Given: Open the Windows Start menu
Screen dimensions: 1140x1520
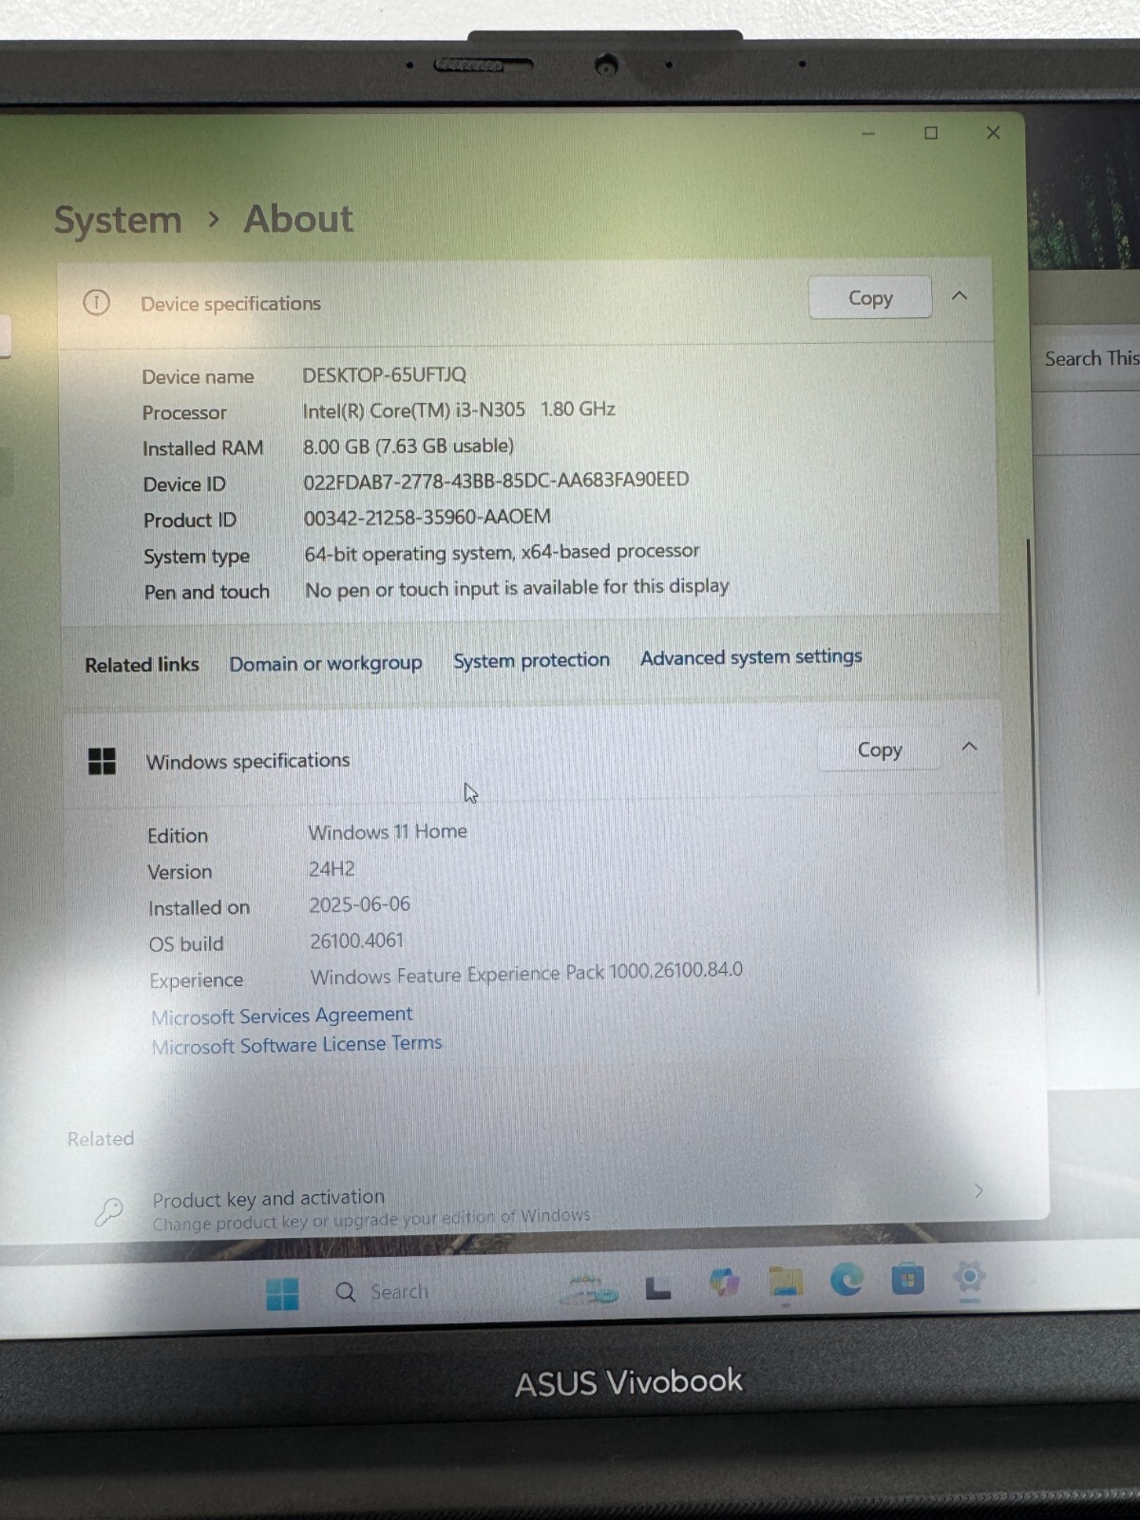Looking at the screenshot, I should [x=282, y=1293].
